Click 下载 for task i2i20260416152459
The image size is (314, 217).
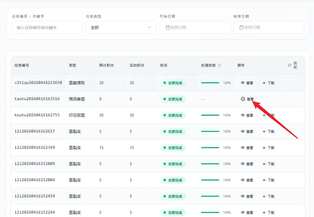[x=271, y=197]
